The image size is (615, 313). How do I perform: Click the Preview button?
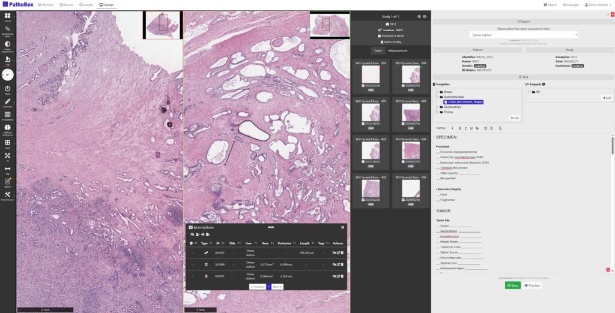(x=532, y=285)
